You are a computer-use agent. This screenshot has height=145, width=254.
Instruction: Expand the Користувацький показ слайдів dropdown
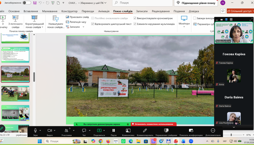pos(34,22)
